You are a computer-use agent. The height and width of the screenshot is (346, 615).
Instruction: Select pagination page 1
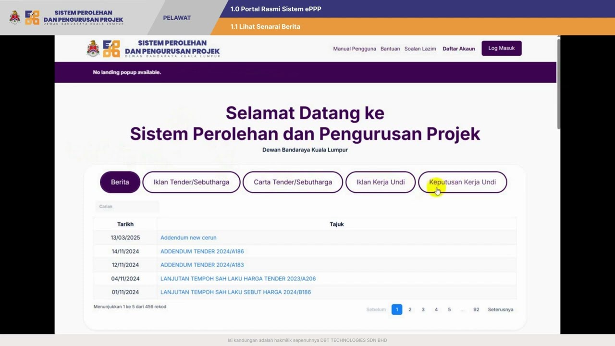coord(397,309)
